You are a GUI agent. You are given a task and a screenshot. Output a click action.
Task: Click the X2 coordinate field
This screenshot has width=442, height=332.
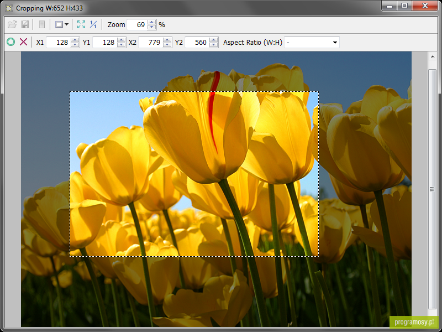click(150, 43)
